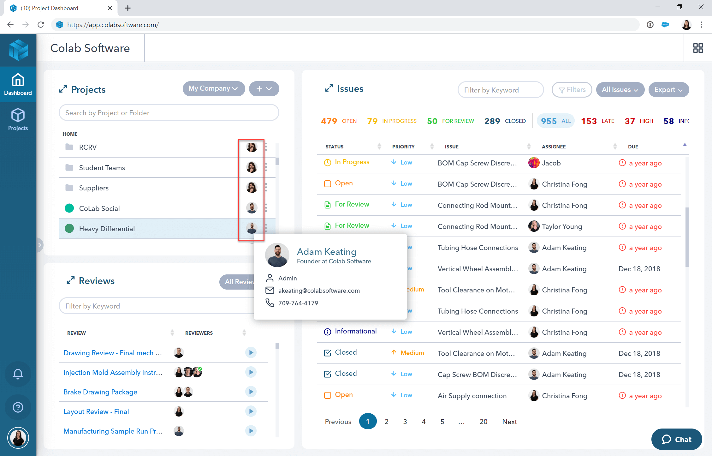Open the Export dropdown
The width and height of the screenshot is (712, 456).
click(668, 90)
